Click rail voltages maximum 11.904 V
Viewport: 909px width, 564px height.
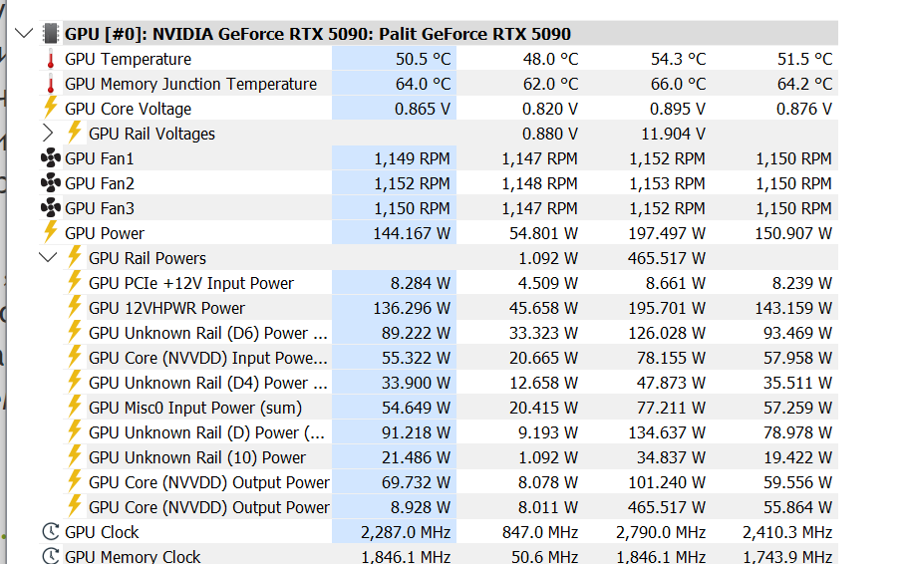[673, 134]
